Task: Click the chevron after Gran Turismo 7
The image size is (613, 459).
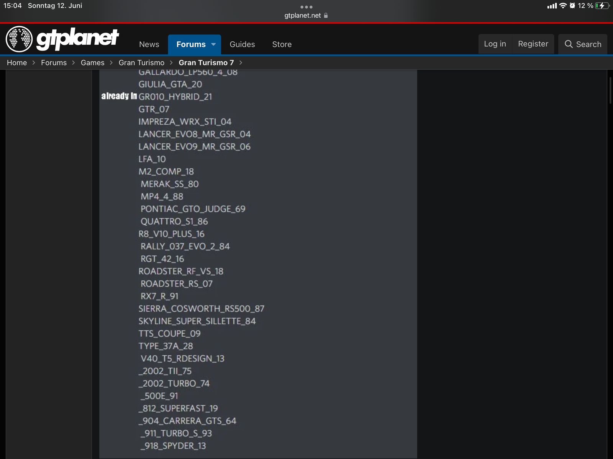Action: click(241, 63)
